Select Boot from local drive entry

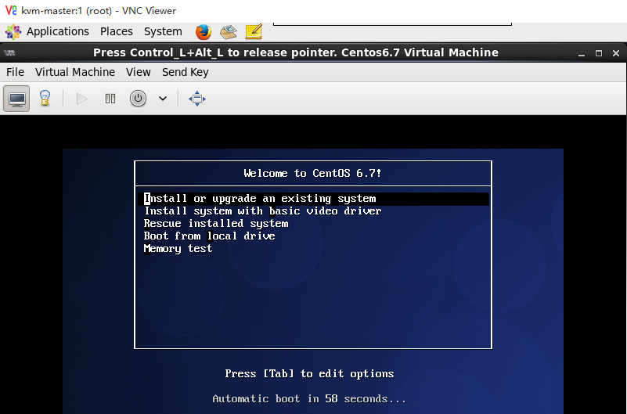pyautogui.click(x=209, y=236)
